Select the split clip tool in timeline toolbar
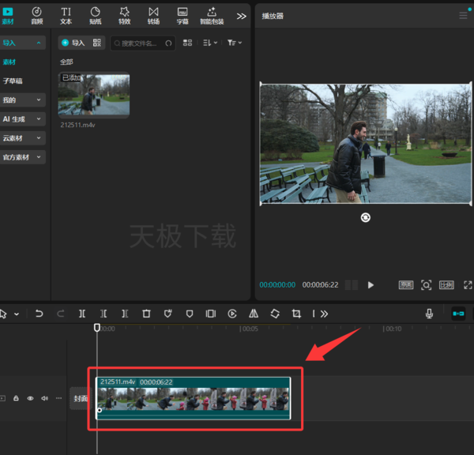Viewport: 474px width, 455px height. click(82, 314)
